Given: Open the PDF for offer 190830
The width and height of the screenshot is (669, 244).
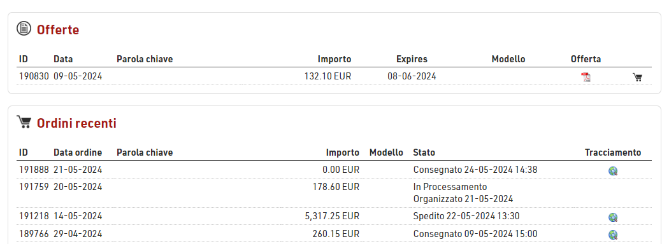Looking at the screenshot, I should tap(586, 77).
